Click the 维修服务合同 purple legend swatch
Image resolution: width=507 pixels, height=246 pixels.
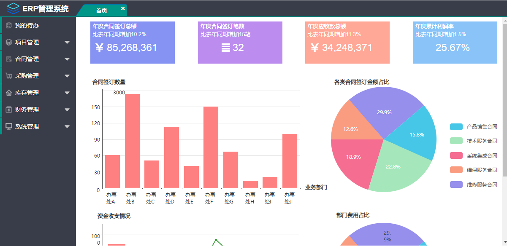(x=456, y=185)
